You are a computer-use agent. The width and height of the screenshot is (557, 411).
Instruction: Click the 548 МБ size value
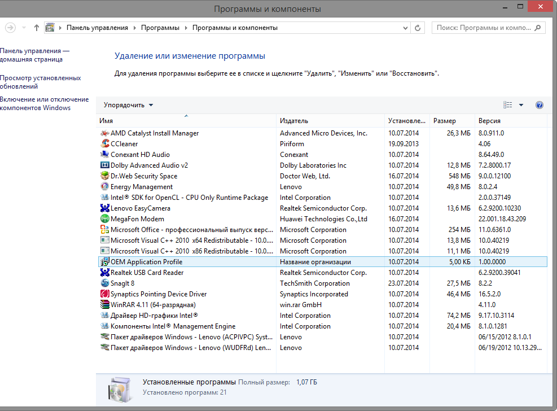point(459,176)
